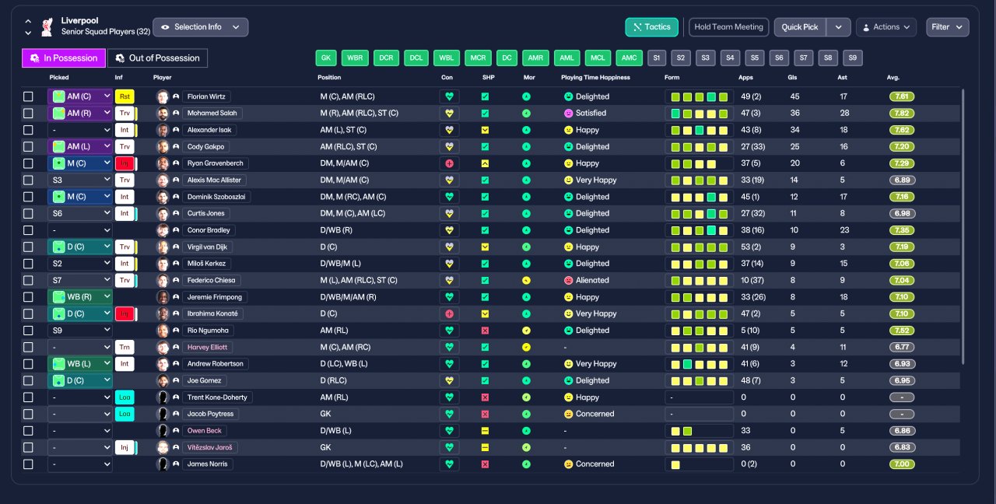This screenshot has height=504, width=996.
Task: Select the S9 substitute slot
Action: (x=853, y=58)
